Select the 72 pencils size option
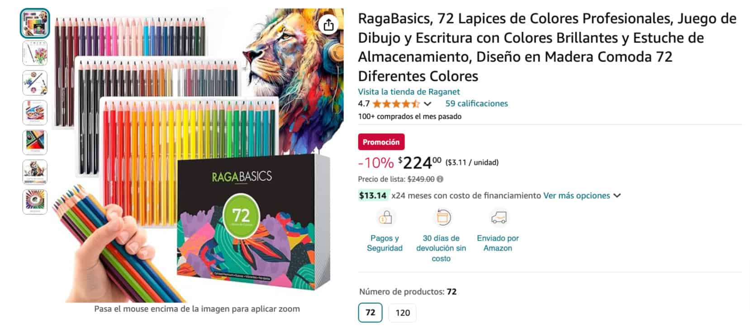Image resolution: width=750 pixels, height=329 pixels. [370, 312]
